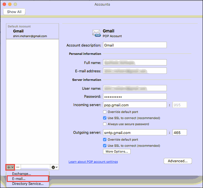Click the Gmail POP account envelope icon
Viewport: 203px width, 188px height.
tap(96, 33)
